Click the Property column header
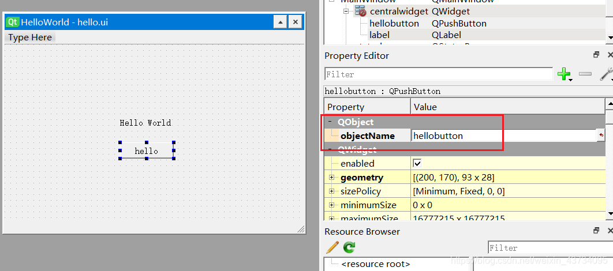613x271 pixels. click(368, 107)
